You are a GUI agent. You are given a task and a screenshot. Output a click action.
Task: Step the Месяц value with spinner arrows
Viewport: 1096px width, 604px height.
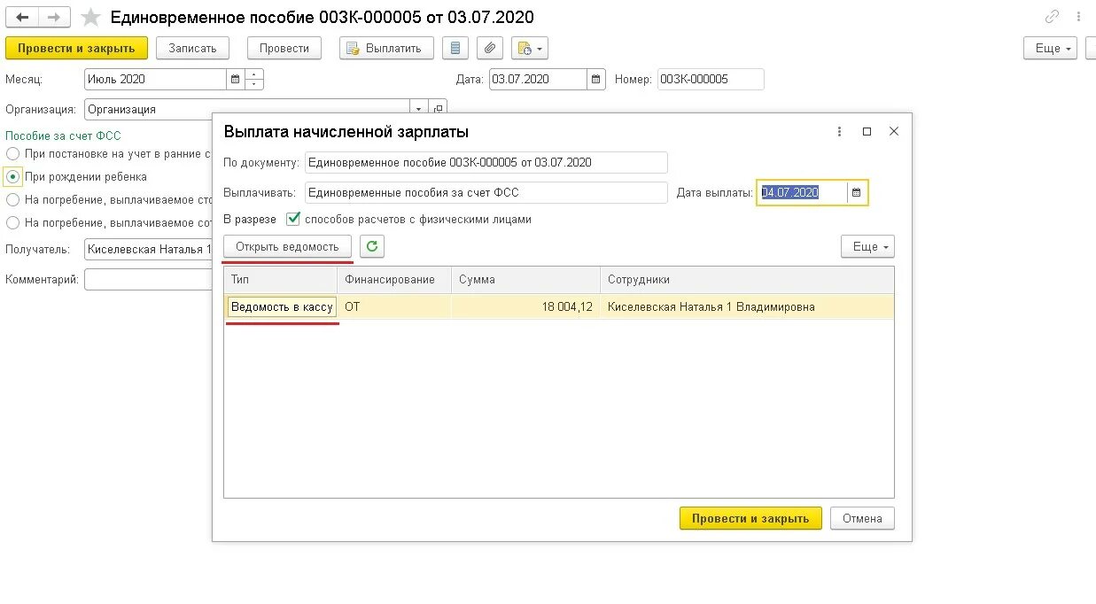point(254,79)
